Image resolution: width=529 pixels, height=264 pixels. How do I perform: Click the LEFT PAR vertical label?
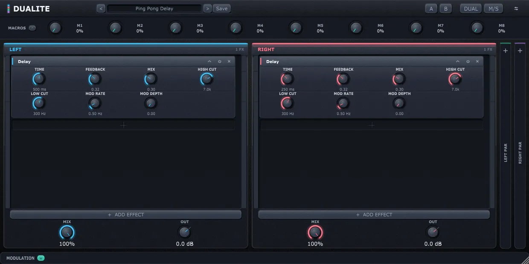click(506, 153)
